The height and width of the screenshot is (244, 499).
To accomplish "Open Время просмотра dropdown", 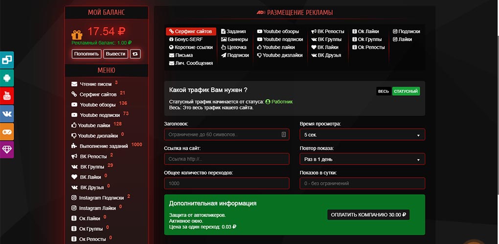I will (x=362, y=135).
